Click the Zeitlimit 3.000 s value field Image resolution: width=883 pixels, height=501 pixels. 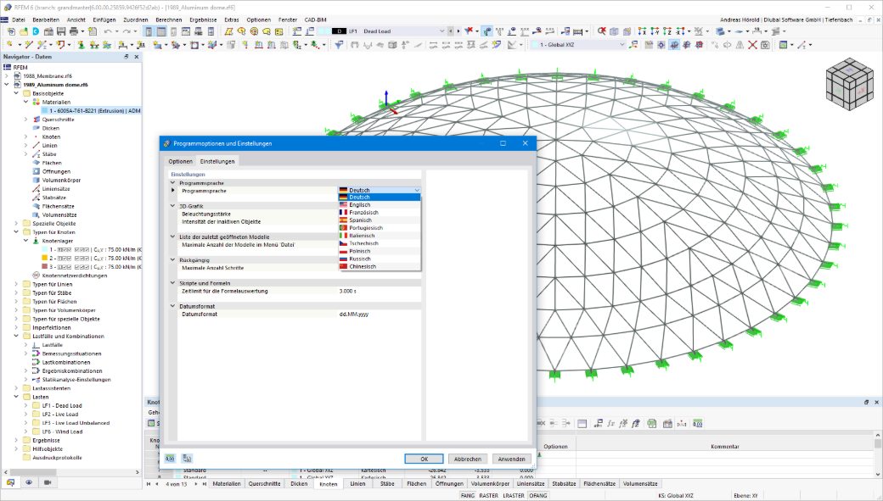[379, 292]
